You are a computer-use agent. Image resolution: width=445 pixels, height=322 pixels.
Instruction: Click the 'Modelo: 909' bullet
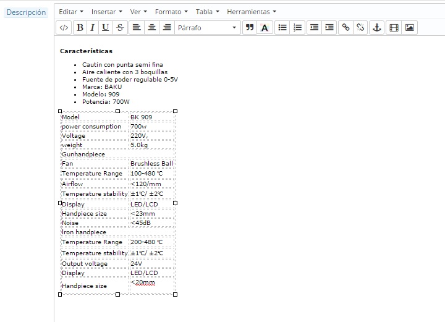point(101,94)
